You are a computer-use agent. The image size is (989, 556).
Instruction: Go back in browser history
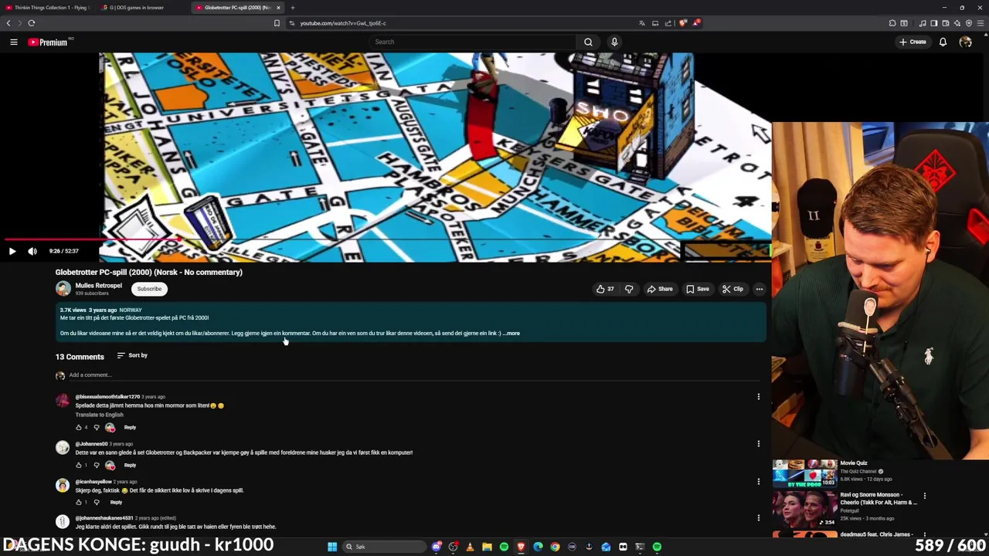(8, 23)
